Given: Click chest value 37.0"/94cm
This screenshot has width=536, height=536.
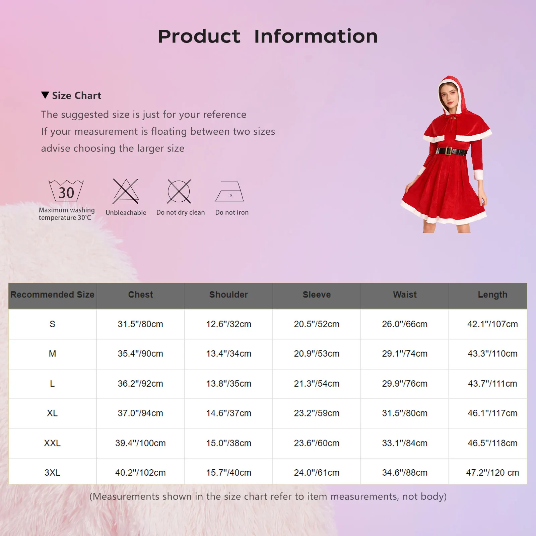Looking at the screenshot, I should pyautogui.click(x=140, y=413).
